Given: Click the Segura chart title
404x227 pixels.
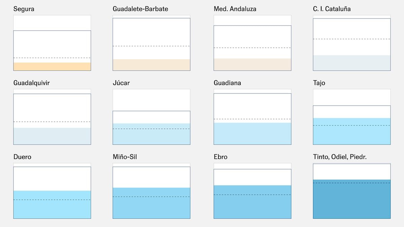Looking at the screenshot, I should (x=24, y=9).
